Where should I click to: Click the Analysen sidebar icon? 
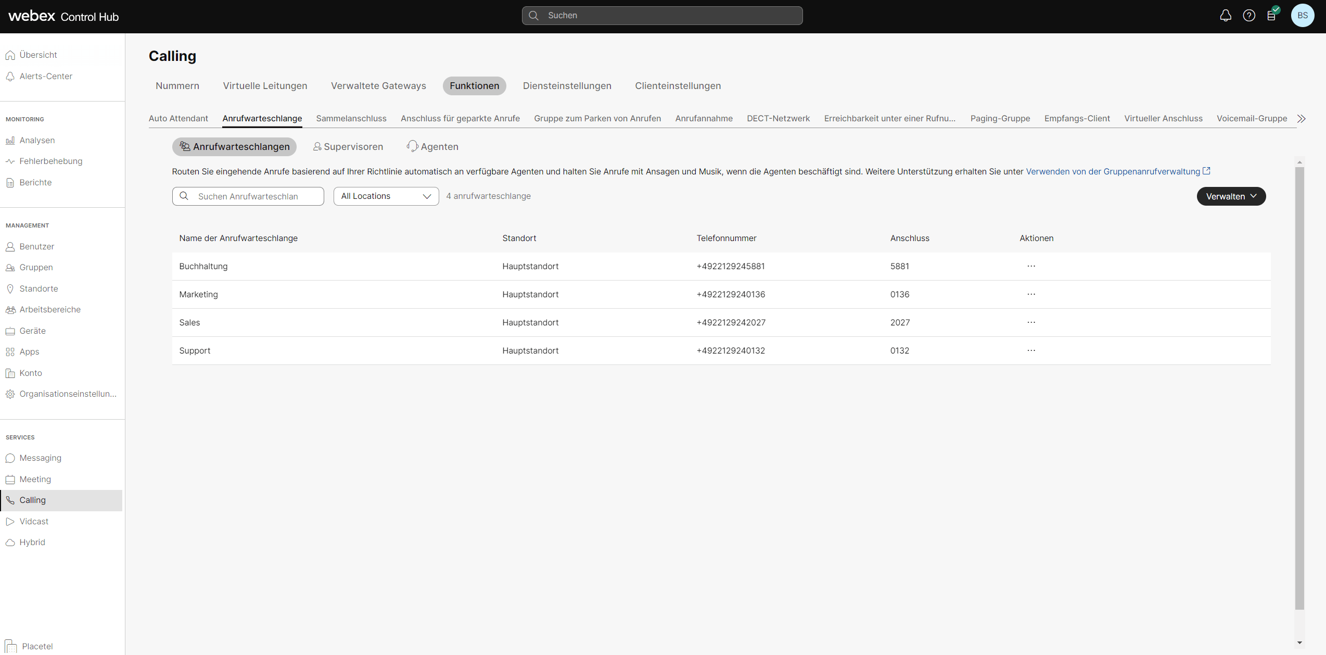pyautogui.click(x=10, y=141)
